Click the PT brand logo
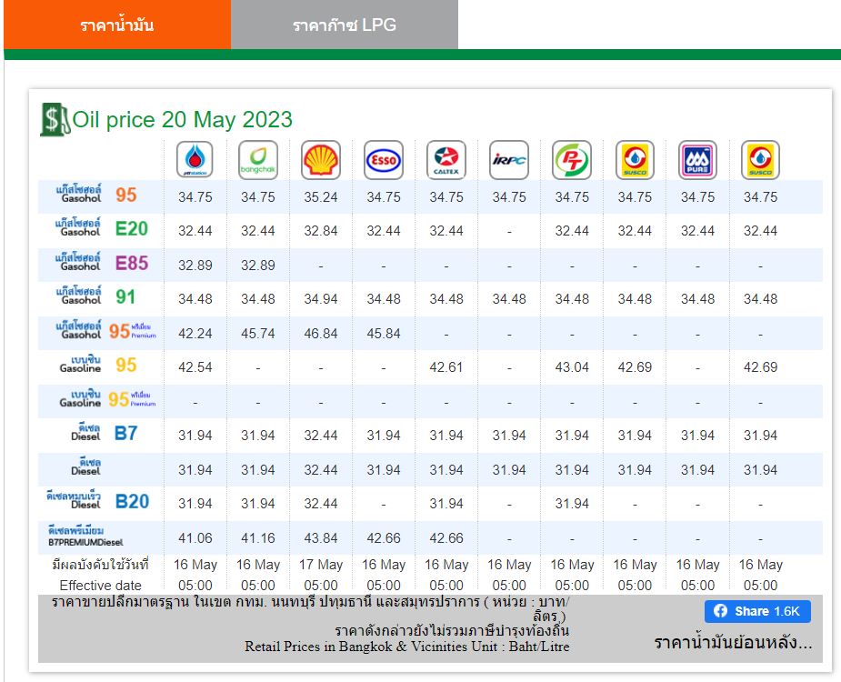 [x=572, y=159]
